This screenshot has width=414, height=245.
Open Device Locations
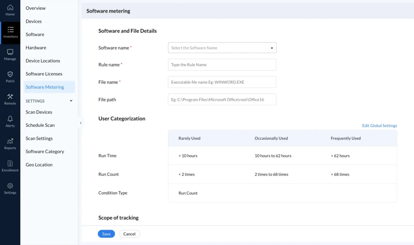[43, 61]
